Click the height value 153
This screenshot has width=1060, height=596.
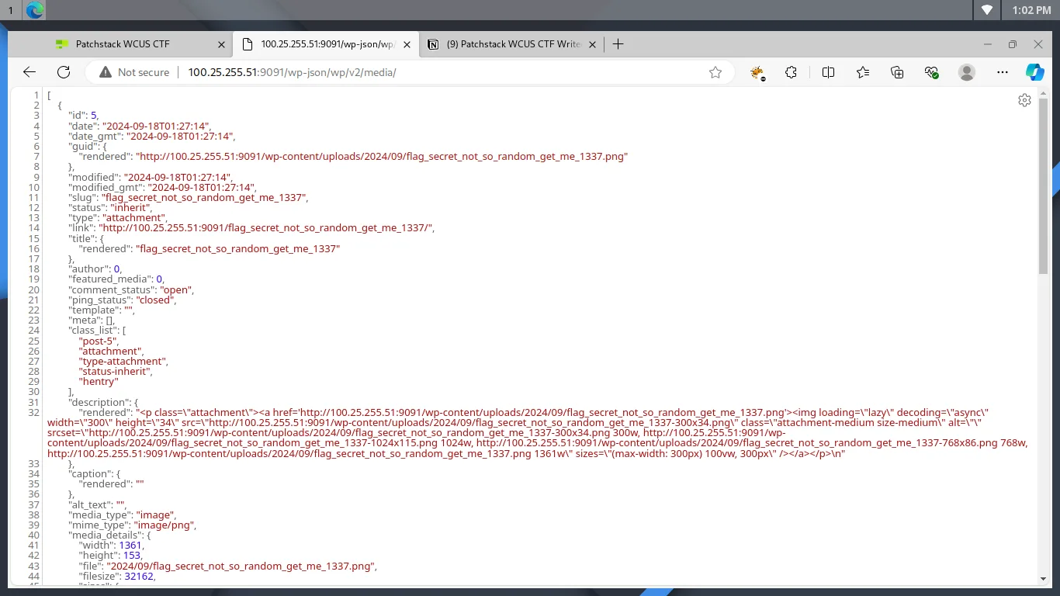coord(132,556)
